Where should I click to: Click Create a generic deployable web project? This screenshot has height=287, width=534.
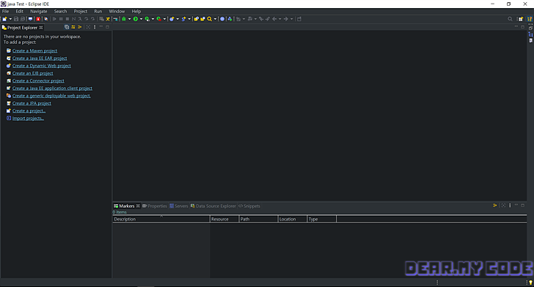point(51,96)
